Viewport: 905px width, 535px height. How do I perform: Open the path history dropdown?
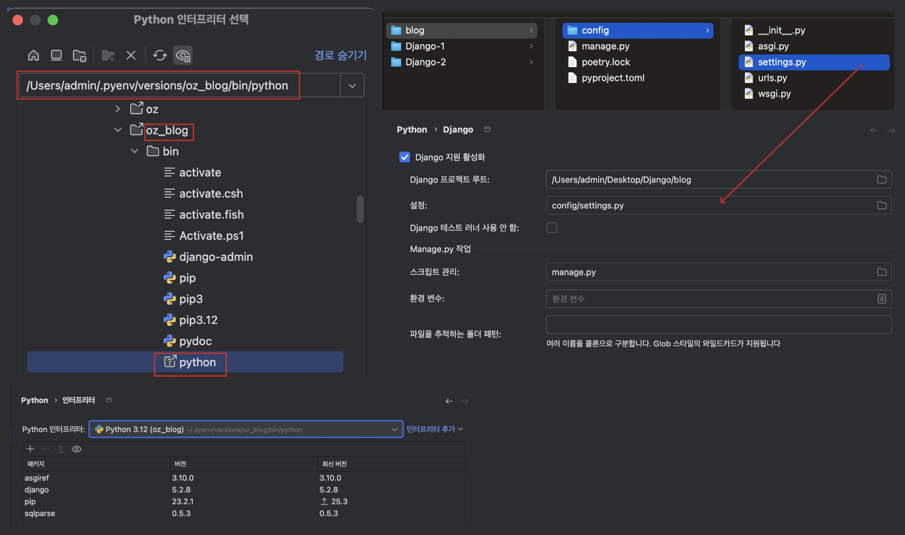(352, 85)
